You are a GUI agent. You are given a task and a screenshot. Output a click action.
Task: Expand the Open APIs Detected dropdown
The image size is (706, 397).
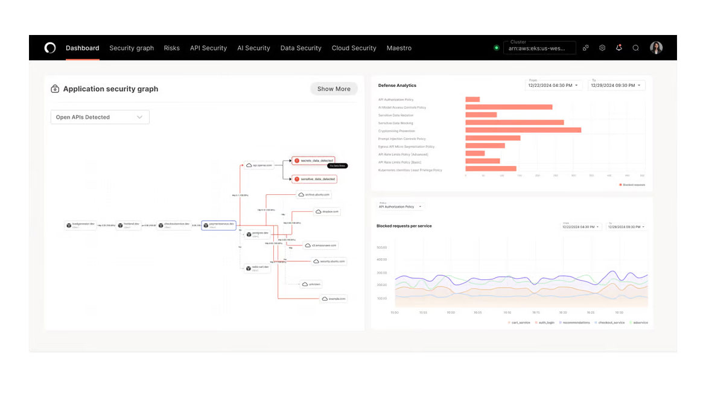click(x=100, y=117)
